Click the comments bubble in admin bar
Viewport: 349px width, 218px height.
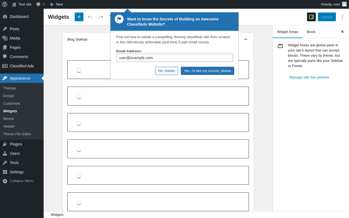[x=40, y=4]
